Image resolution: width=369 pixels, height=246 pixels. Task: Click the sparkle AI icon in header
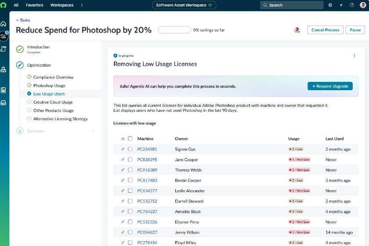pyautogui.click(x=341, y=5)
